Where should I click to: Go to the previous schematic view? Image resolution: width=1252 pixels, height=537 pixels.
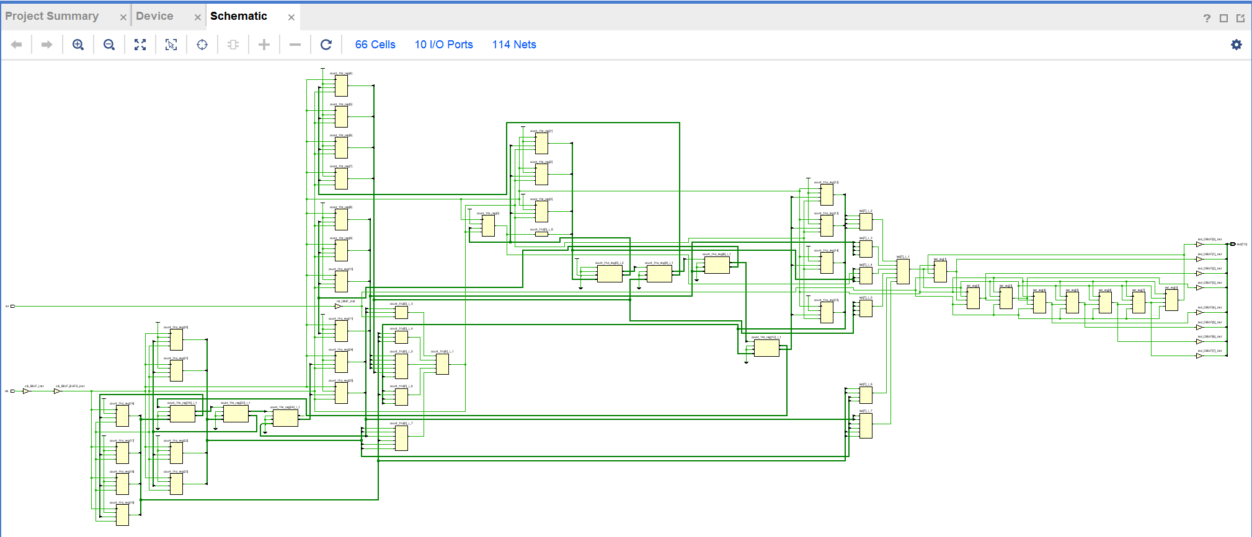coord(17,45)
